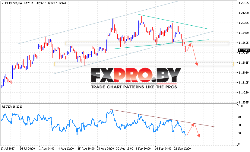Select the 1.15105 price scale value
The image size is (250, 152).
244,82
